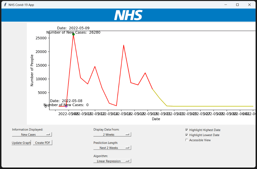Click the 10000 y-axis tick label
The image size is (257, 169).
point(41,79)
